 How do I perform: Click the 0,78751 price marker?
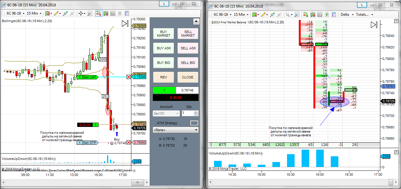tap(388, 86)
